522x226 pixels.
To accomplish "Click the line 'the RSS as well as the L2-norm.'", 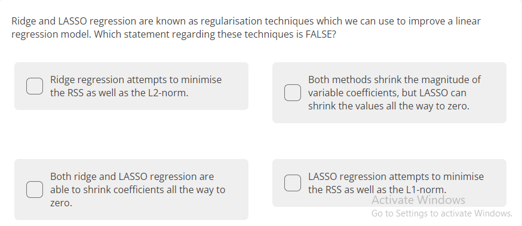I will click(x=119, y=93).
